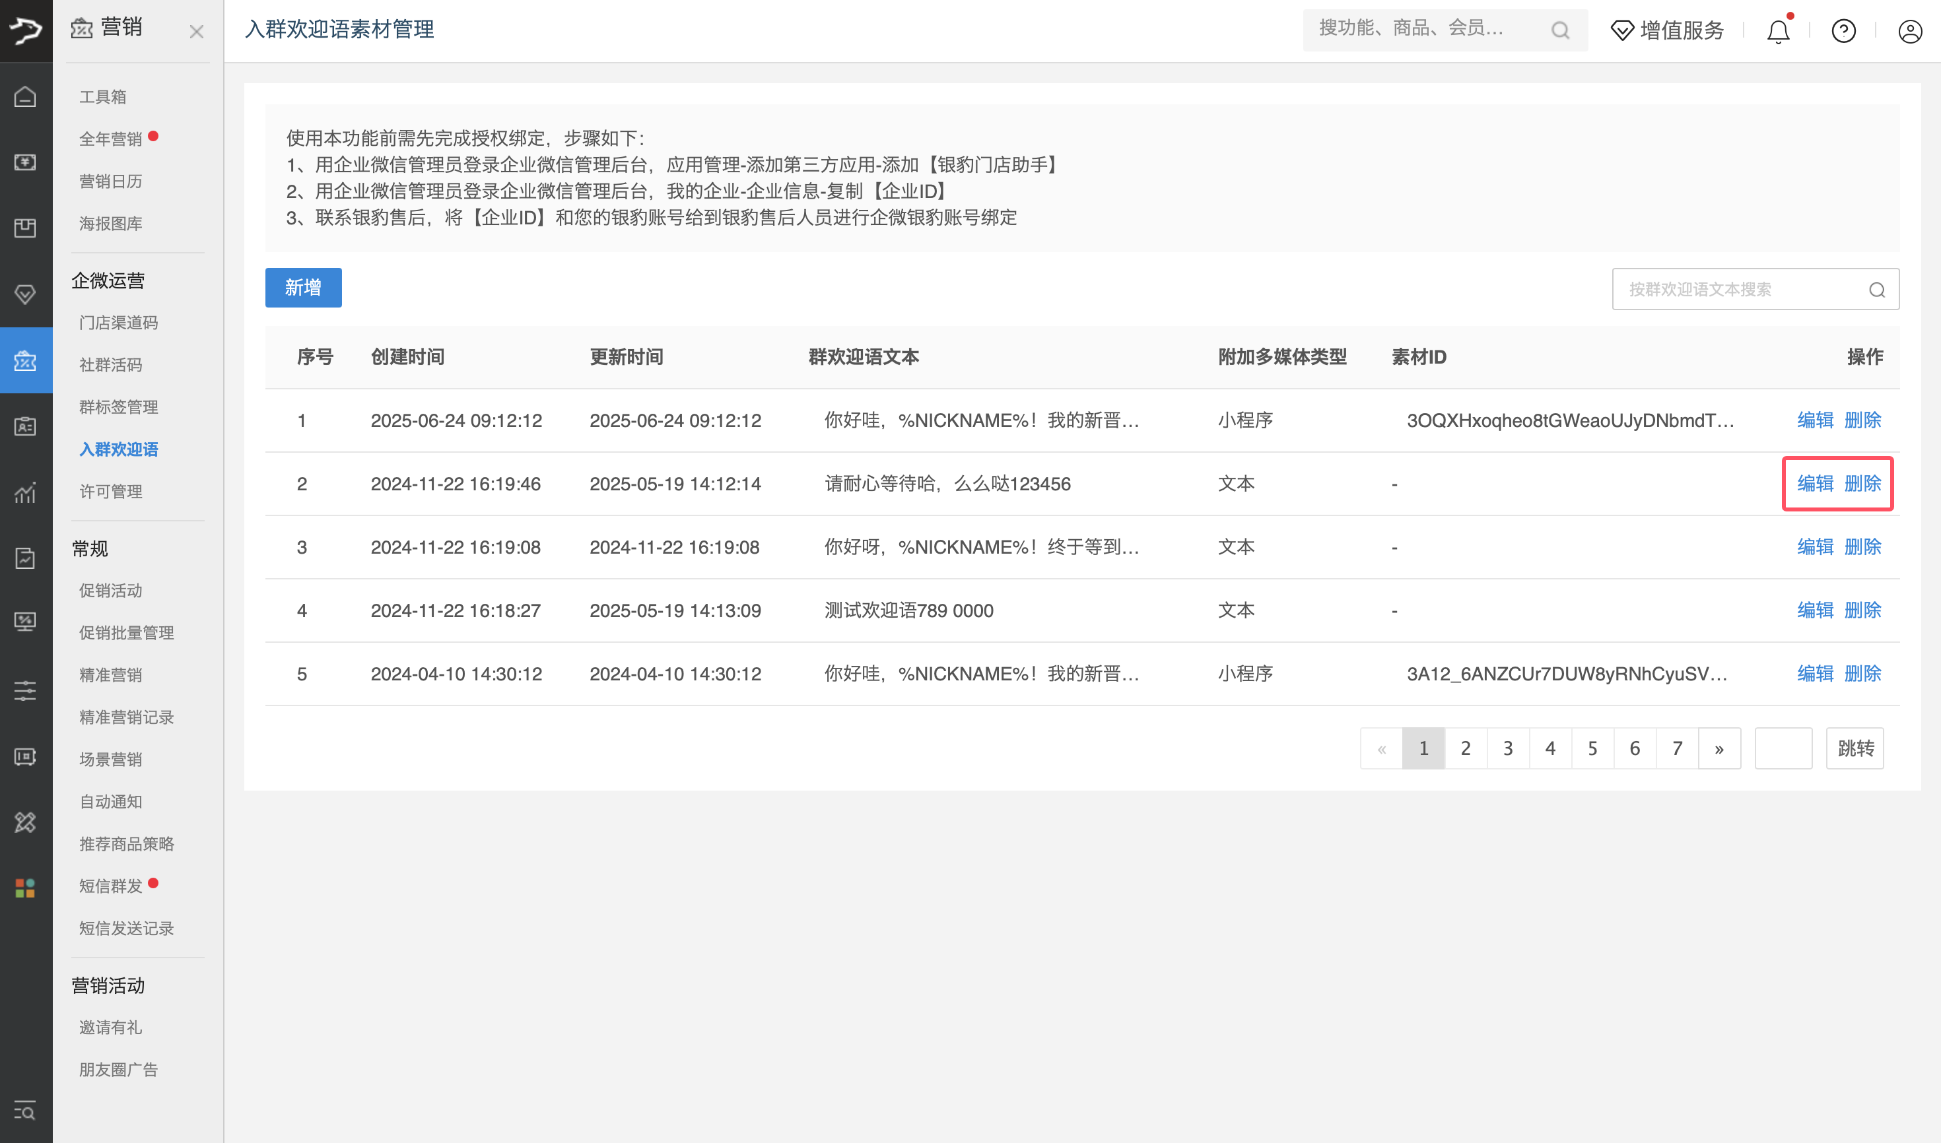Edit row 2 请耐心等待哈 entry
Image resolution: width=1941 pixels, height=1143 pixels.
(1816, 484)
